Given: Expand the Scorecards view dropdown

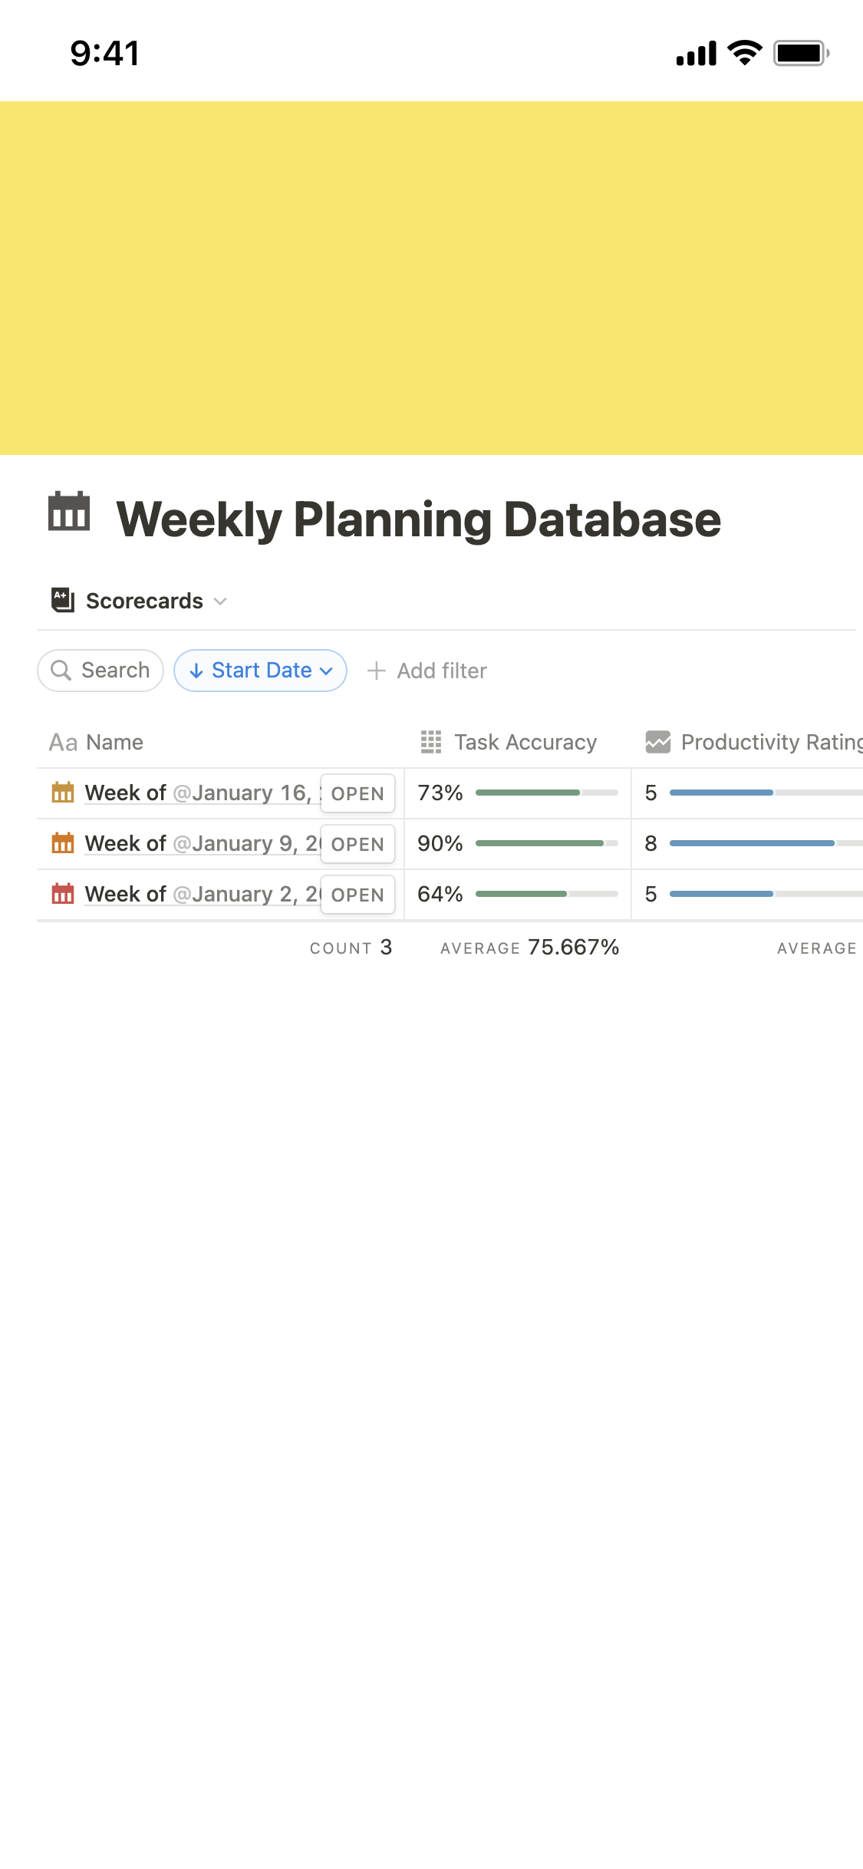Looking at the screenshot, I should pyautogui.click(x=220, y=601).
